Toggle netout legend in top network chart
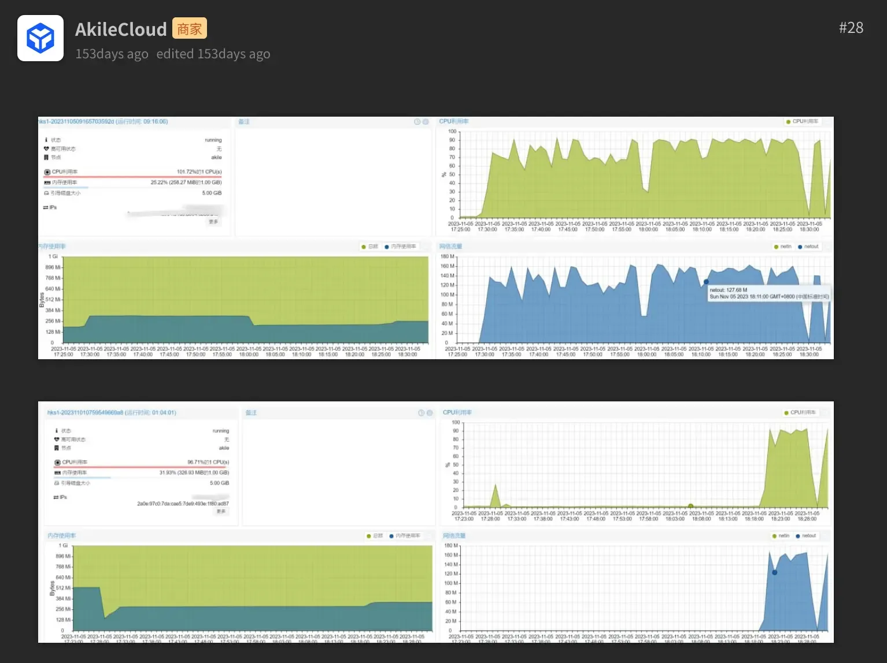 (808, 247)
